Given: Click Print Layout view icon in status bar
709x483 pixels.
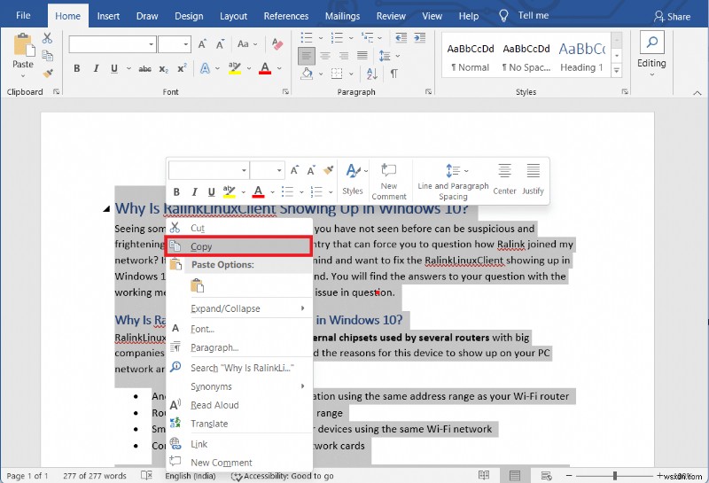Looking at the screenshot, I should coord(515,475).
